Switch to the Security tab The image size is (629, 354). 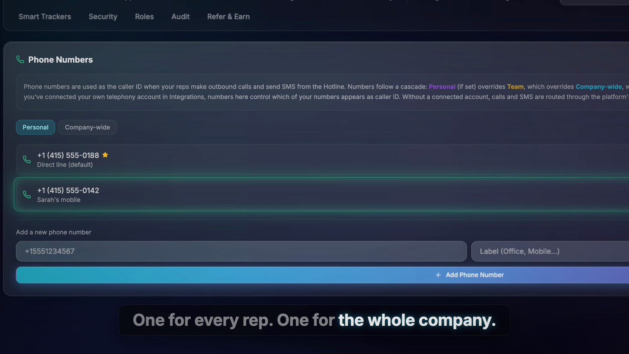click(103, 17)
